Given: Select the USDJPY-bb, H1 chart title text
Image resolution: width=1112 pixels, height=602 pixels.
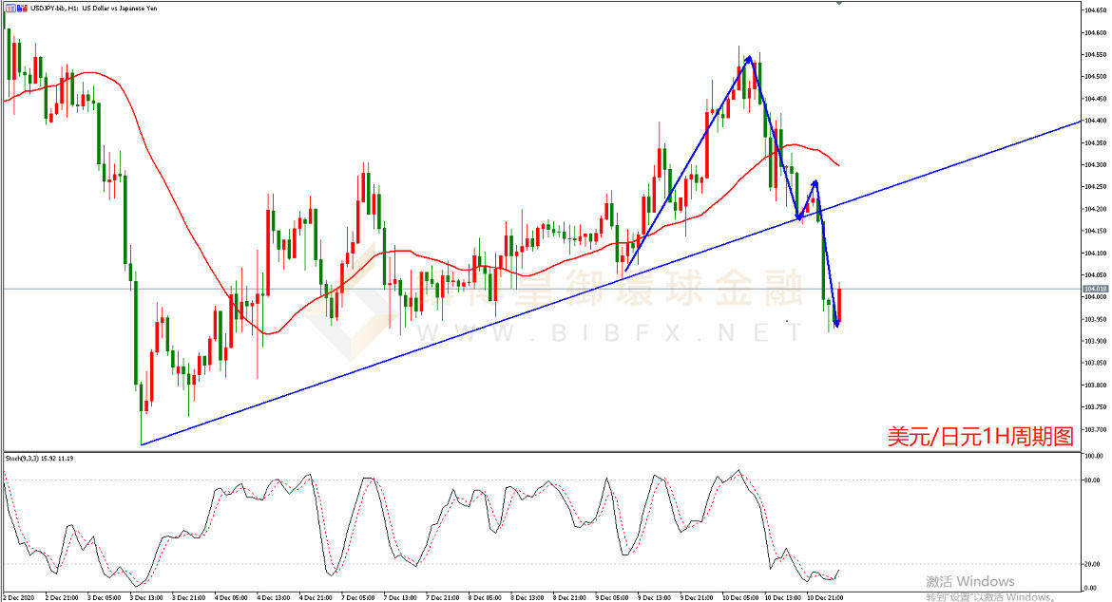Looking at the screenshot, I should [x=51, y=8].
